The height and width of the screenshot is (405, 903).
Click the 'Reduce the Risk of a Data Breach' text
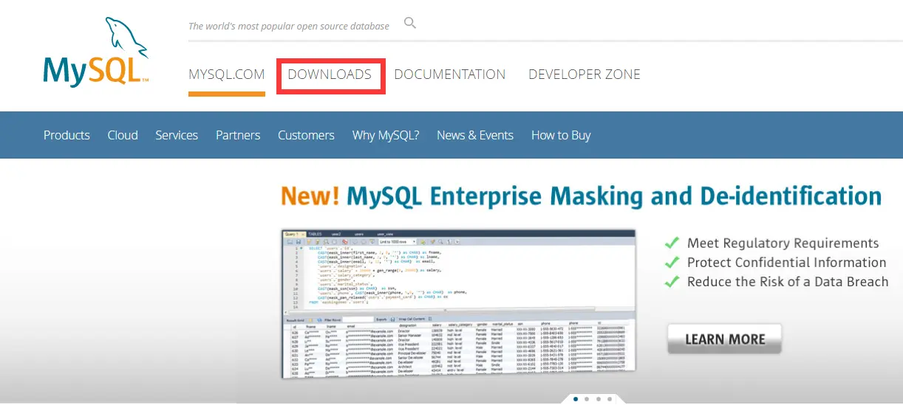(x=788, y=281)
